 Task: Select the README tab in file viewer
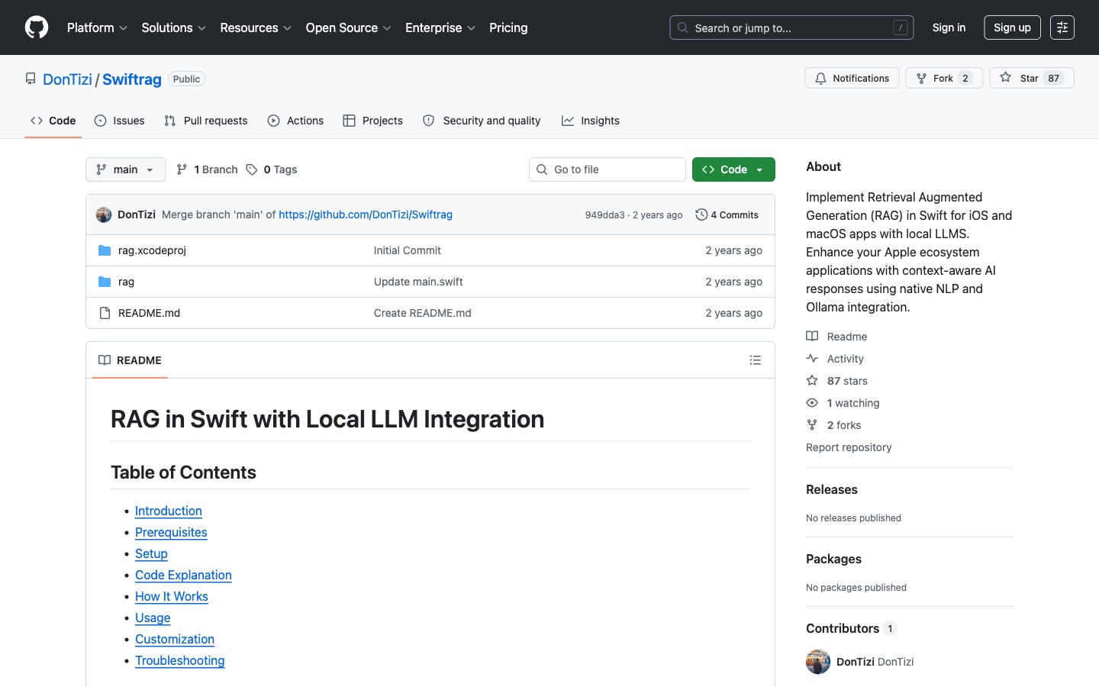point(131,360)
